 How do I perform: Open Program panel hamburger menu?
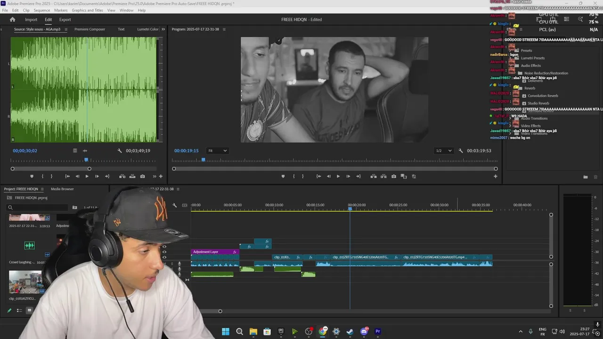point(224,29)
